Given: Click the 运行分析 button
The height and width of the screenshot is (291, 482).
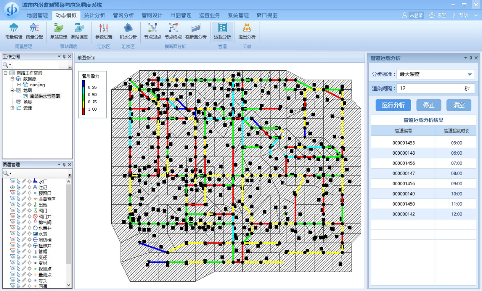Looking at the screenshot, I should [393, 105].
